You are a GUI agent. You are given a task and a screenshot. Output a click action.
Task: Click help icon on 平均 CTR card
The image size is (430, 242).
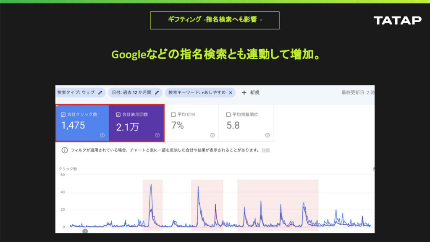[212, 135]
